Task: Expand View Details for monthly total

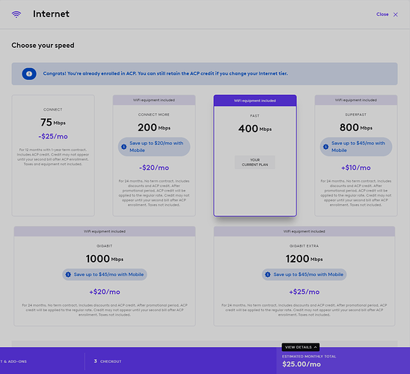Action: tap(301, 347)
